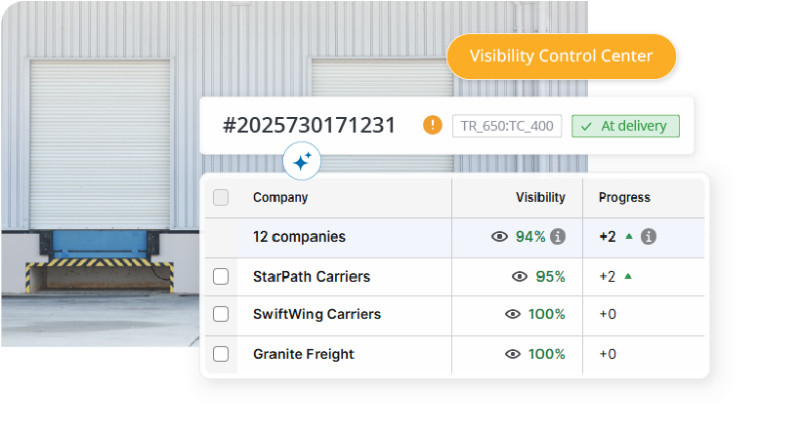Click info icon beside 94% visibility
Image resolution: width=802 pixels, height=430 pixels.
point(558,236)
